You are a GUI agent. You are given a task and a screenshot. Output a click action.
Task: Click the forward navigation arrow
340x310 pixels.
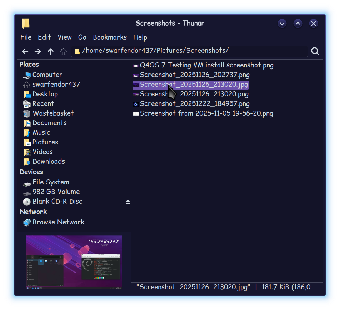point(38,51)
